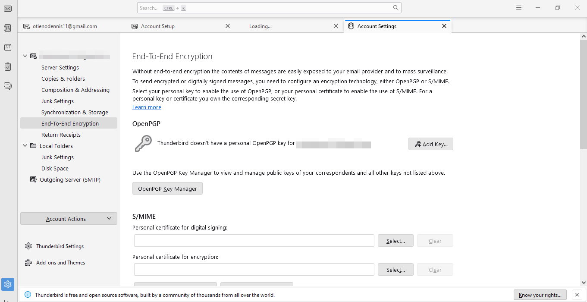The height and width of the screenshot is (302, 587).
Task: Open the Calendar space icon
Action: (8, 47)
